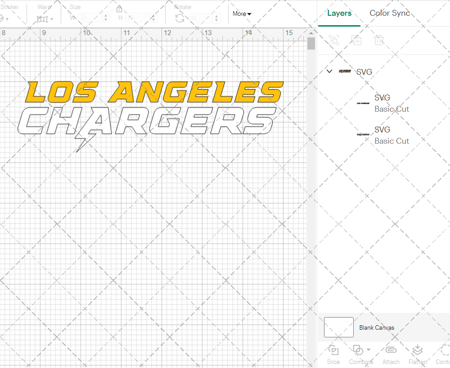
Task: Click the Los Angeles layer thumbnail
Action: click(x=363, y=103)
